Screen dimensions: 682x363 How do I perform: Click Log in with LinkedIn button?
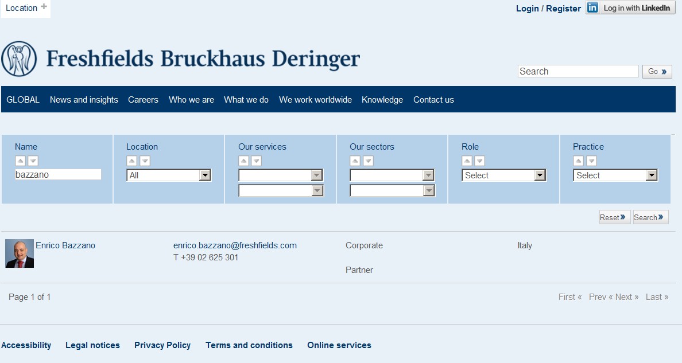(630, 8)
